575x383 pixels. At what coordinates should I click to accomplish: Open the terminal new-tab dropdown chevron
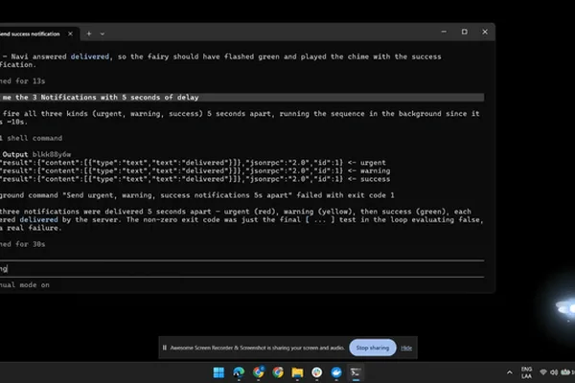103,34
